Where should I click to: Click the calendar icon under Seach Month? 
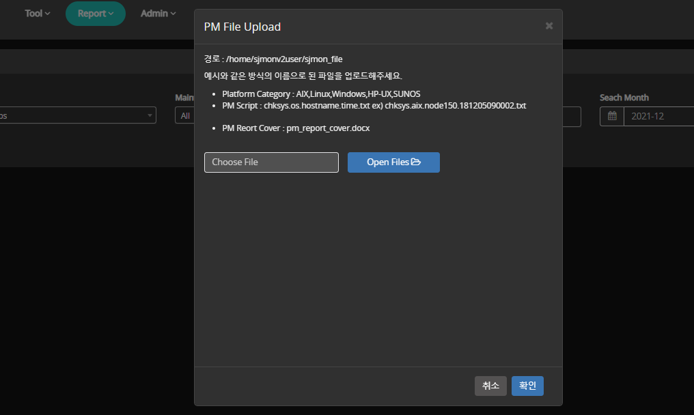click(612, 117)
